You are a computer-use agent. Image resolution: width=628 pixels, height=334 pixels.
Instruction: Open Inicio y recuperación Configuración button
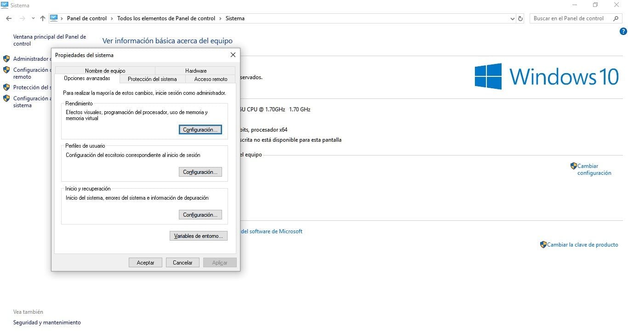[x=200, y=215]
